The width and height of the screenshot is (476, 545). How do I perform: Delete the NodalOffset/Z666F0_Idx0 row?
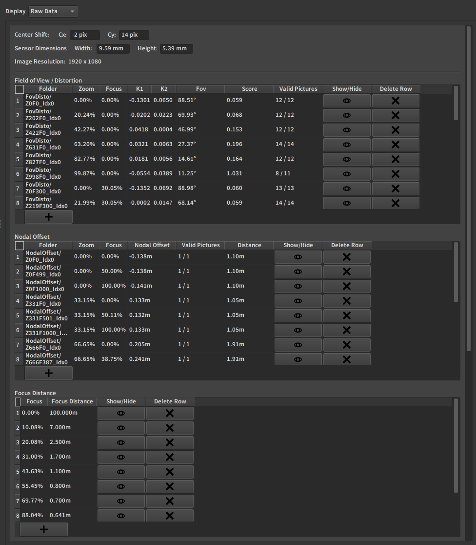click(x=347, y=345)
